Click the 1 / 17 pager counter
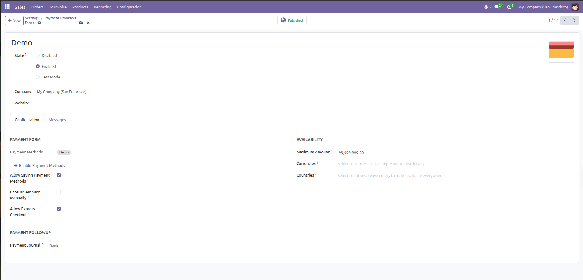583x280 pixels. (x=553, y=21)
